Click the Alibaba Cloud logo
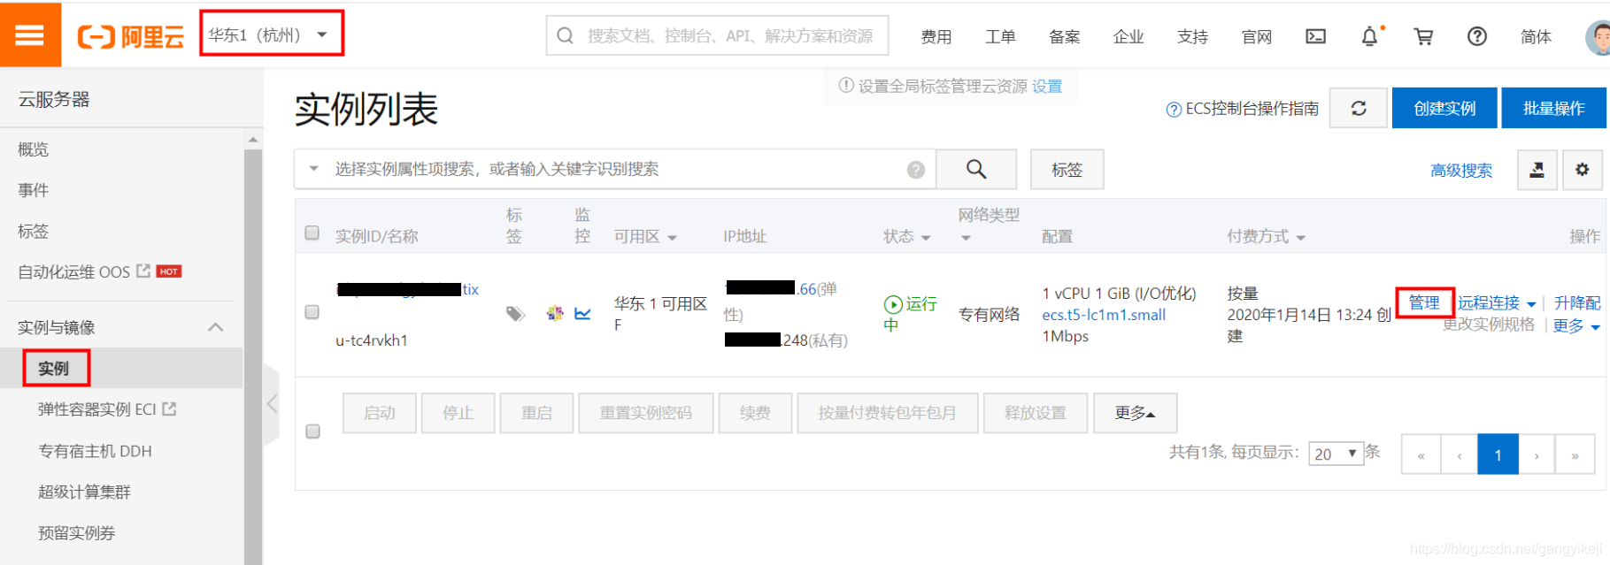This screenshot has width=1610, height=565. (131, 36)
